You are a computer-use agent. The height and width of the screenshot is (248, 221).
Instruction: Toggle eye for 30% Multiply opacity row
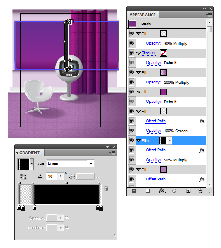point(131,43)
